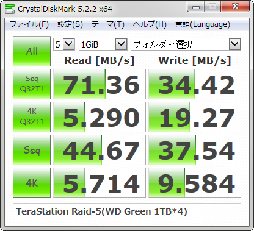Image resolution: width=254 pixels, height=231 pixels.
Task: Minimize the CrystalDiskMark window
Action: click(x=196, y=7)
